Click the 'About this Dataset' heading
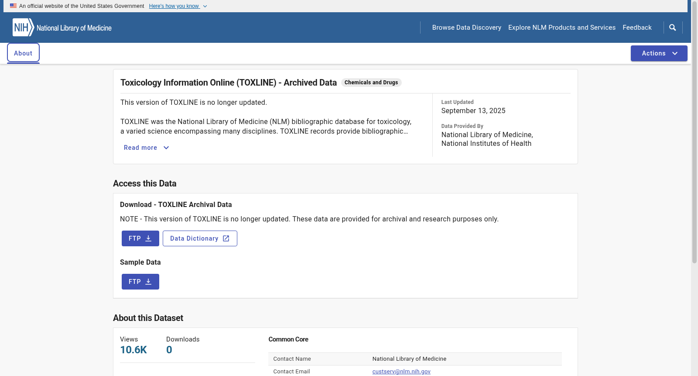 tap(148, 318)
